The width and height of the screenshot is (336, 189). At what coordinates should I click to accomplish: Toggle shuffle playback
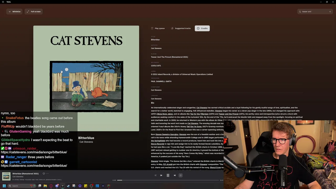(x=155, y=175)
